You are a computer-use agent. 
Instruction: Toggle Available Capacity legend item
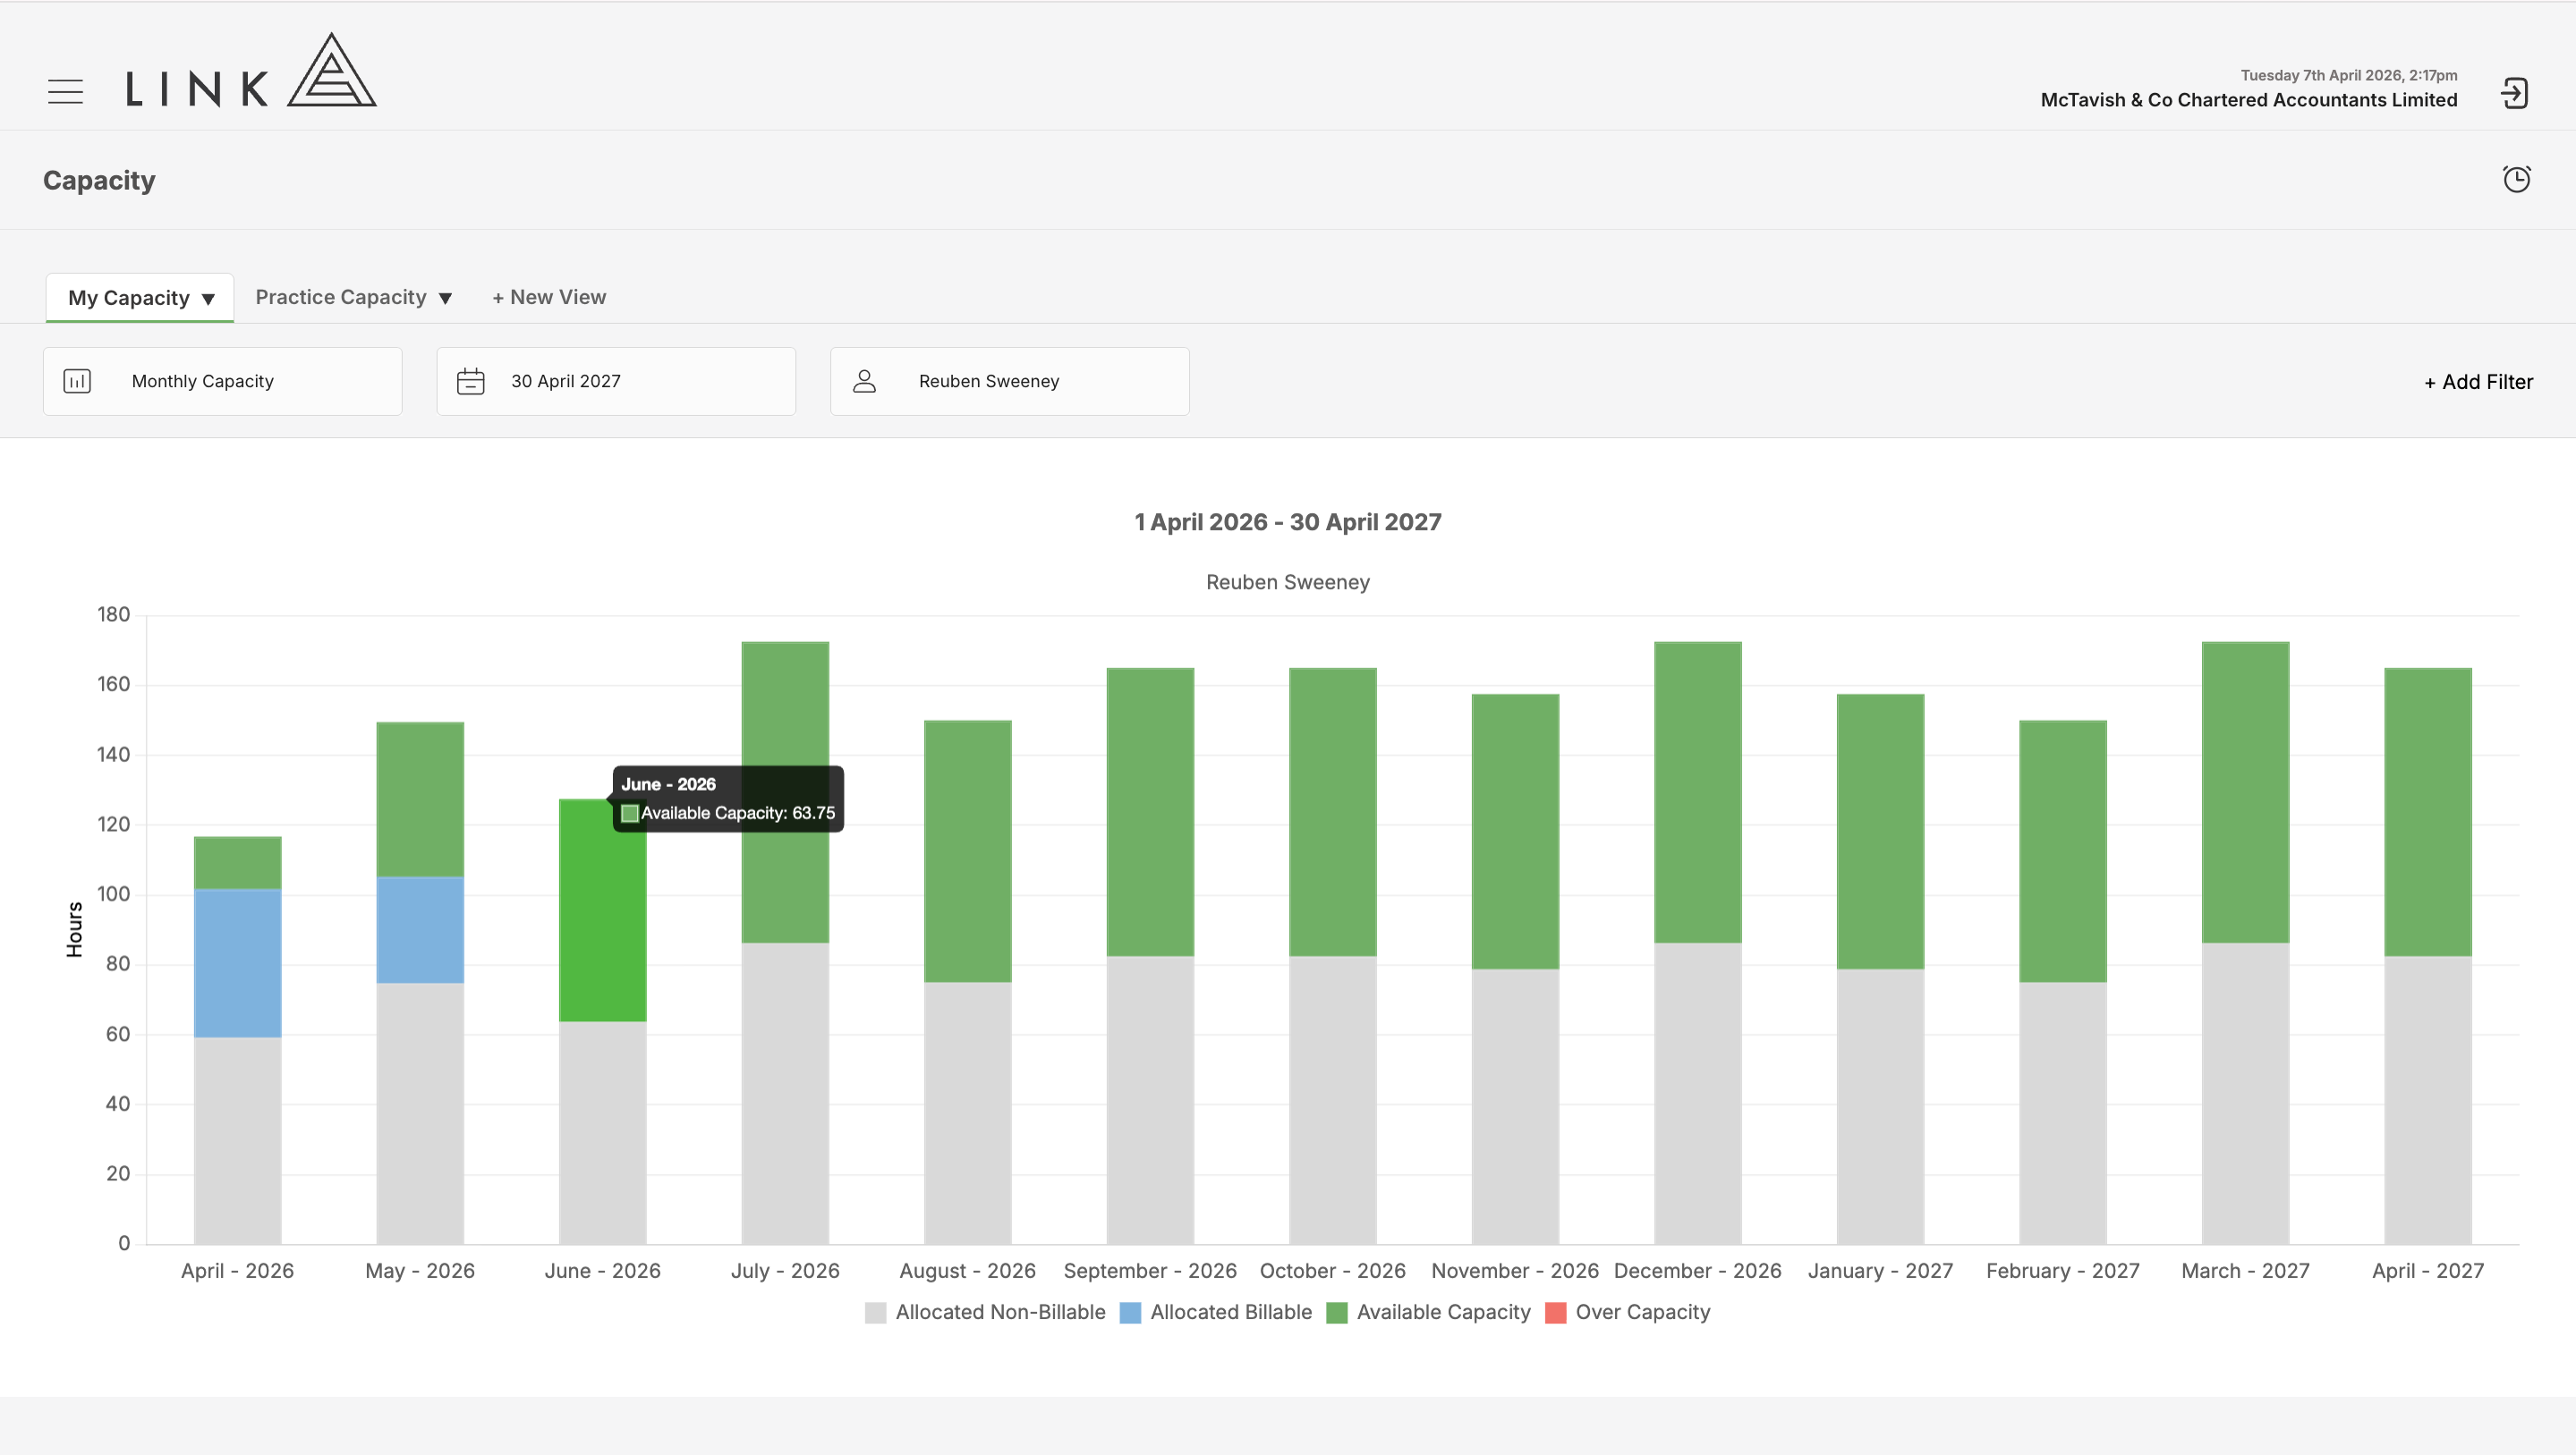(1428, 1312)
